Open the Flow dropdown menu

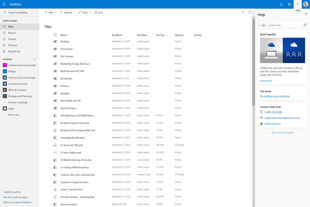(x=85, y=12)
